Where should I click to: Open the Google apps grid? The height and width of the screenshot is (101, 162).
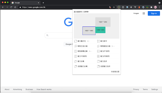[144, 13]
